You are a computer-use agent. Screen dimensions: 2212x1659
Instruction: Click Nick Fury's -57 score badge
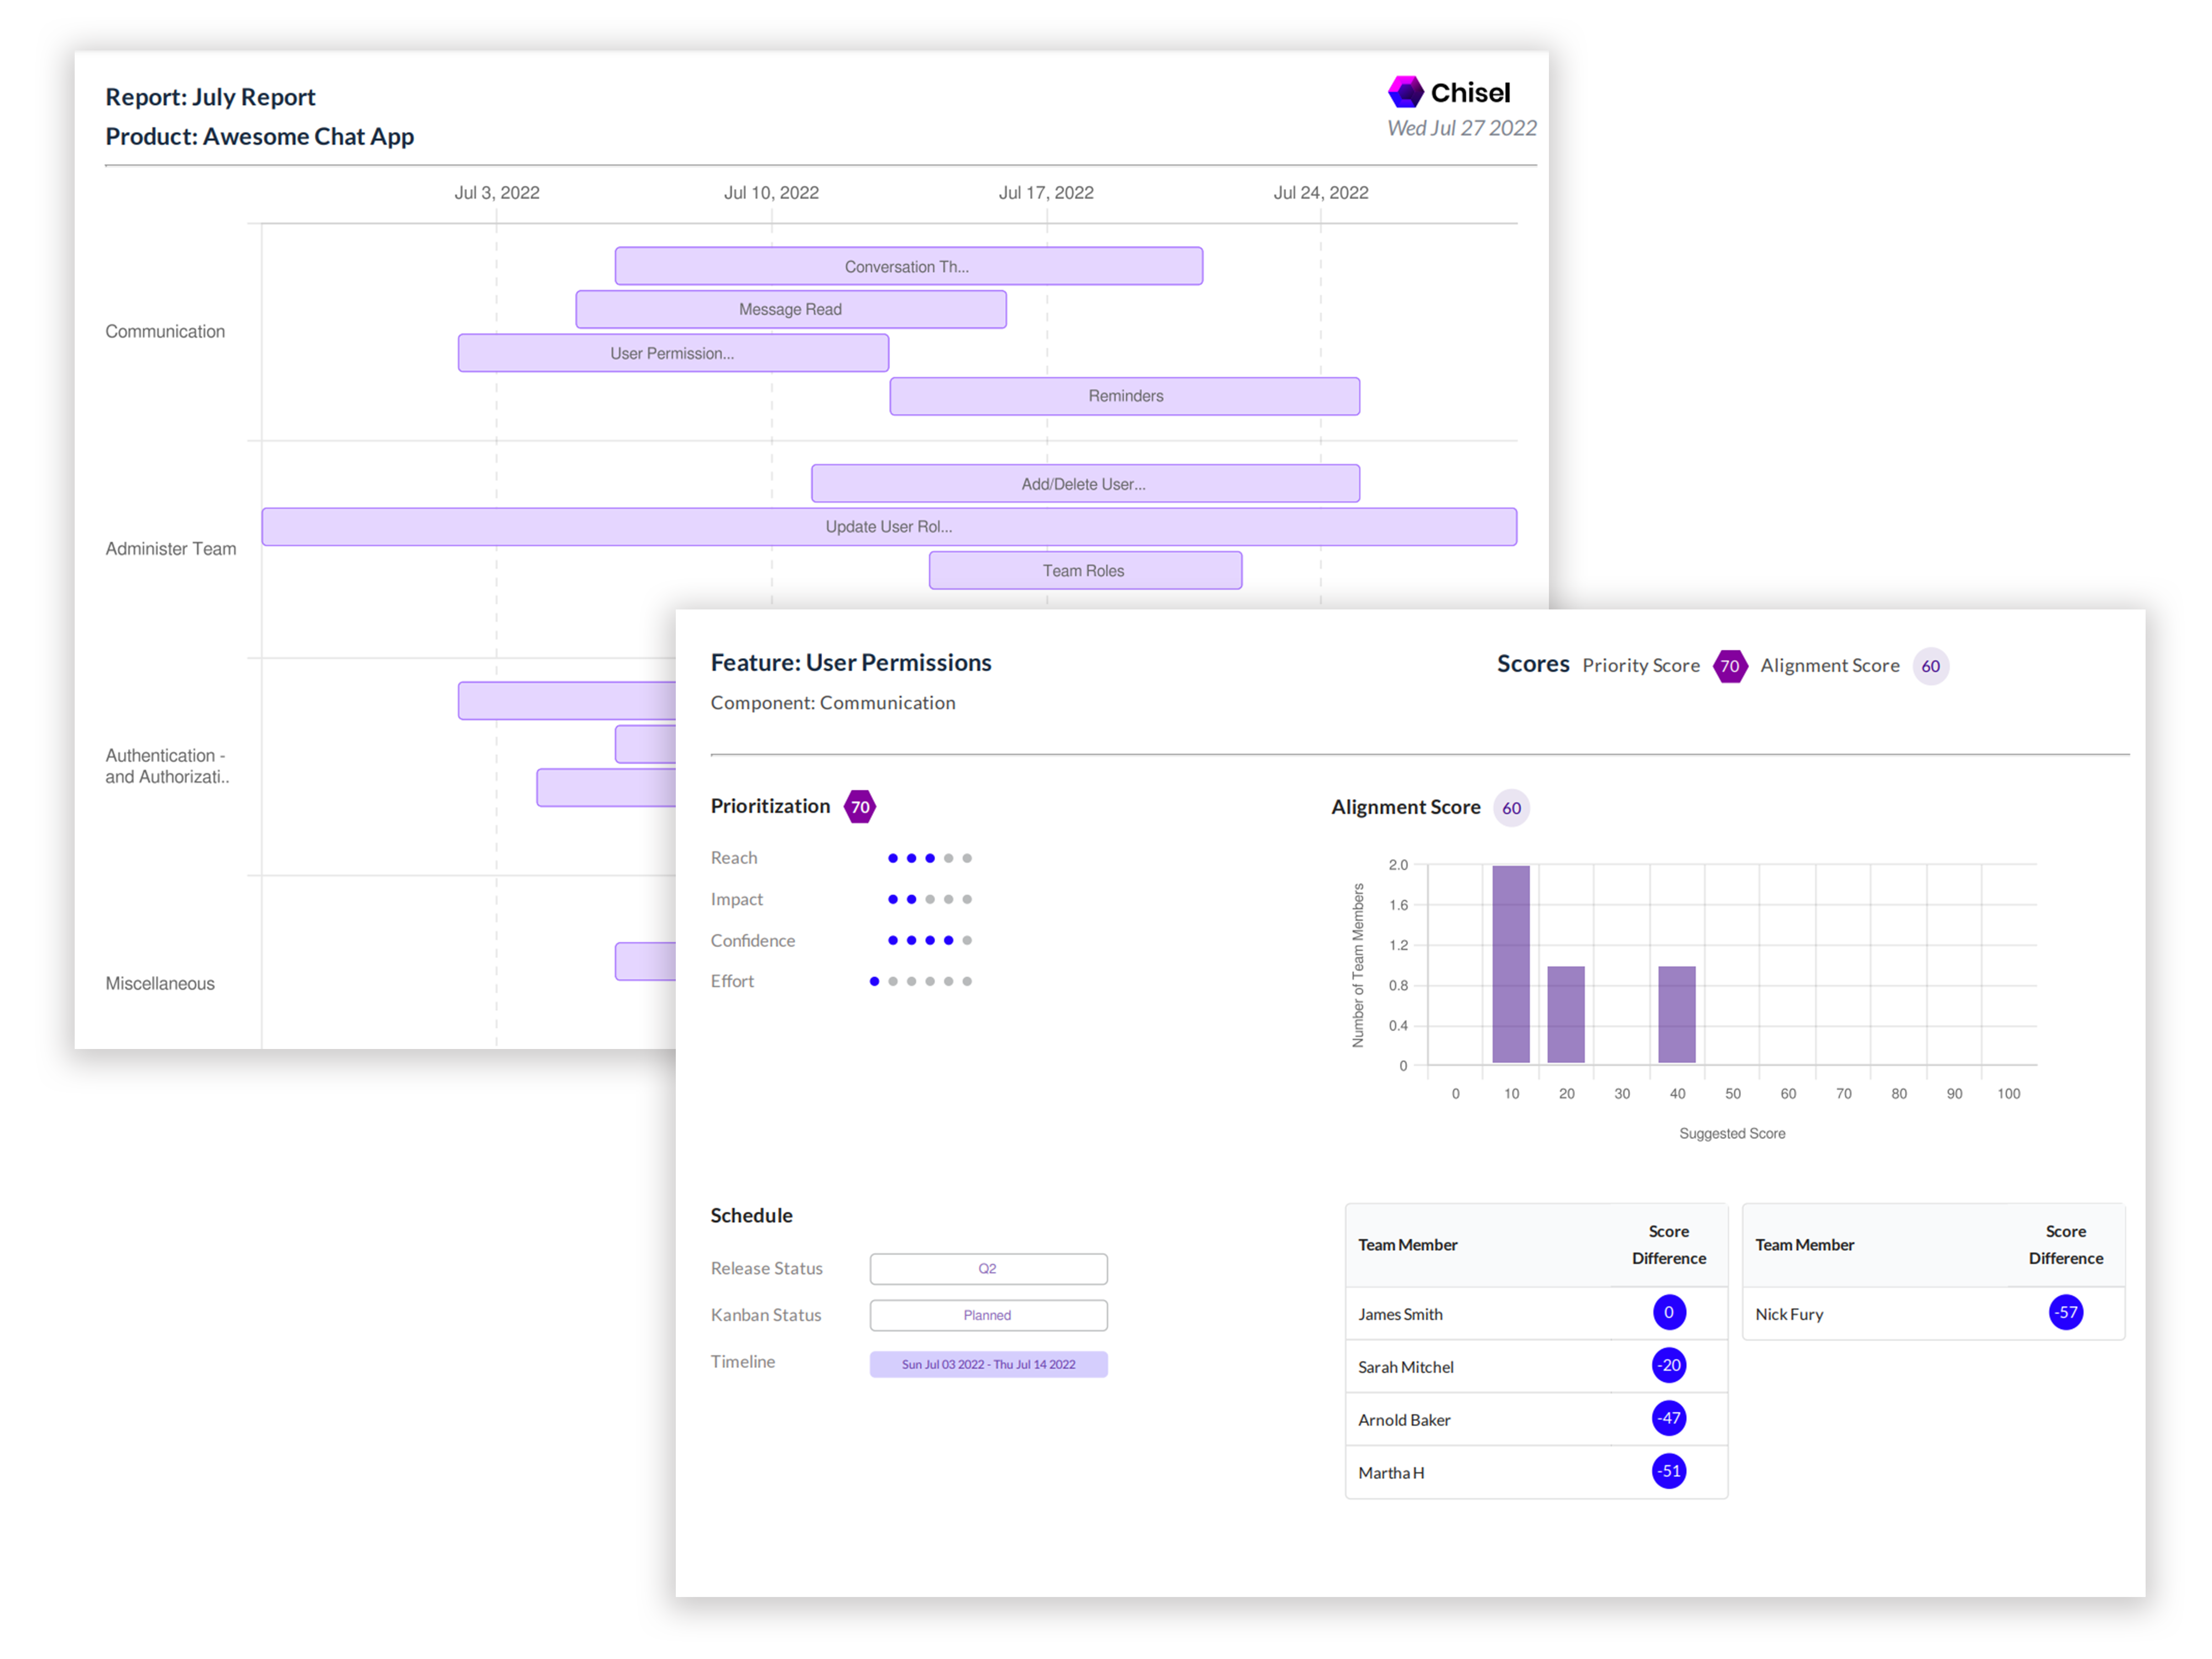point(2065,1312)
